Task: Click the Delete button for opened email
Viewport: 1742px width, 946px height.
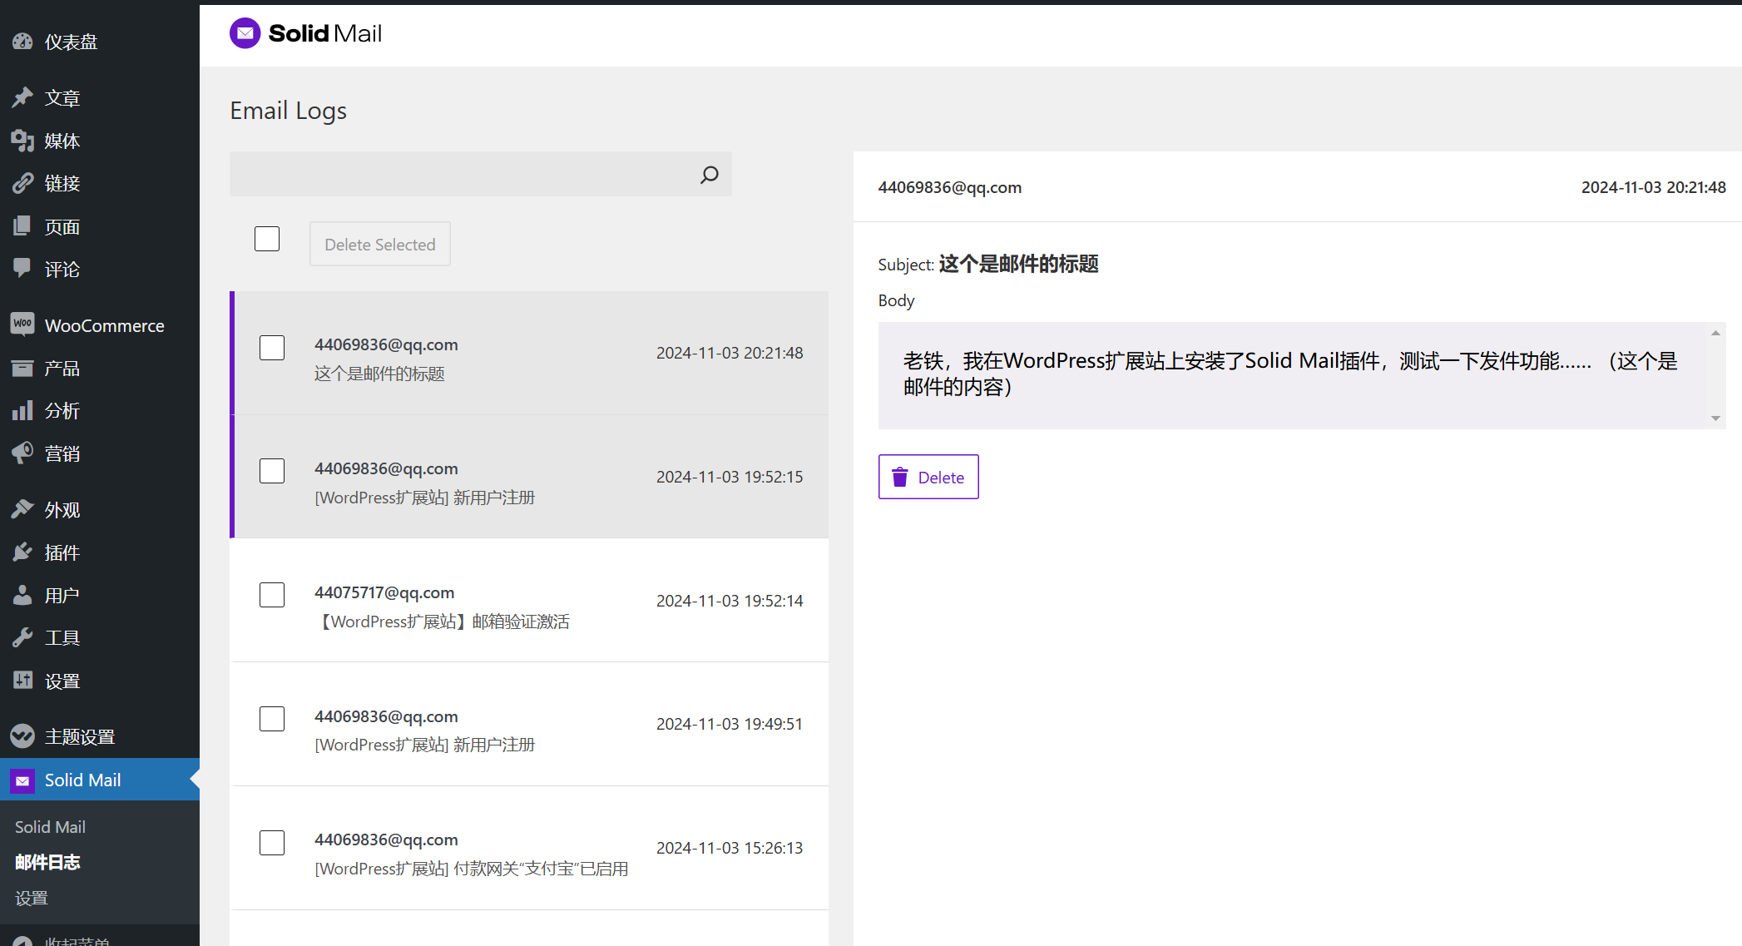Action: click(x=928, y=477)
